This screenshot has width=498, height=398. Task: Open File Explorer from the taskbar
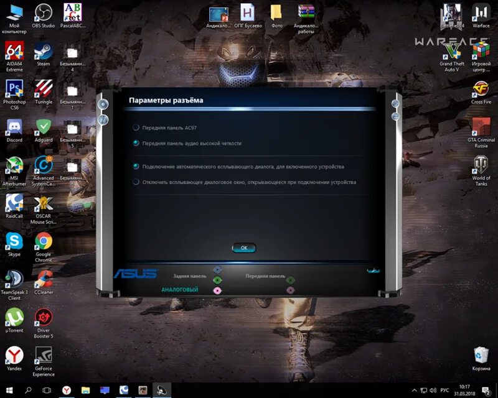(85, 390)
